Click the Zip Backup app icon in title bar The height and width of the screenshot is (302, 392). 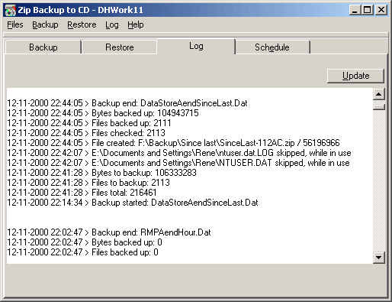[11, 10]
